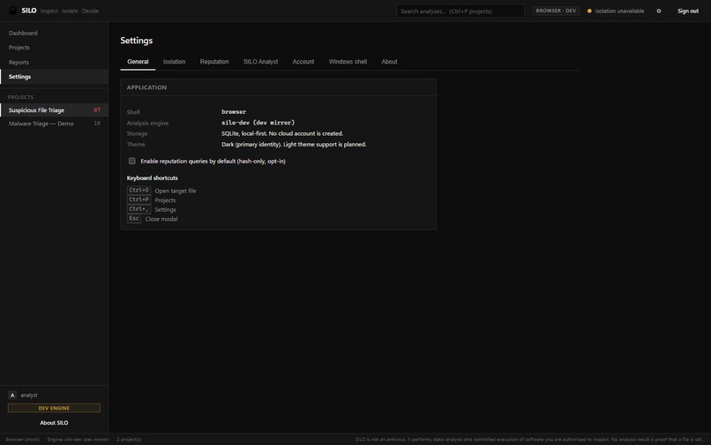Switch to the Isolation tab
Viewport: 711px width, 445px height.
pyautogui.click(x=174, y=62)
